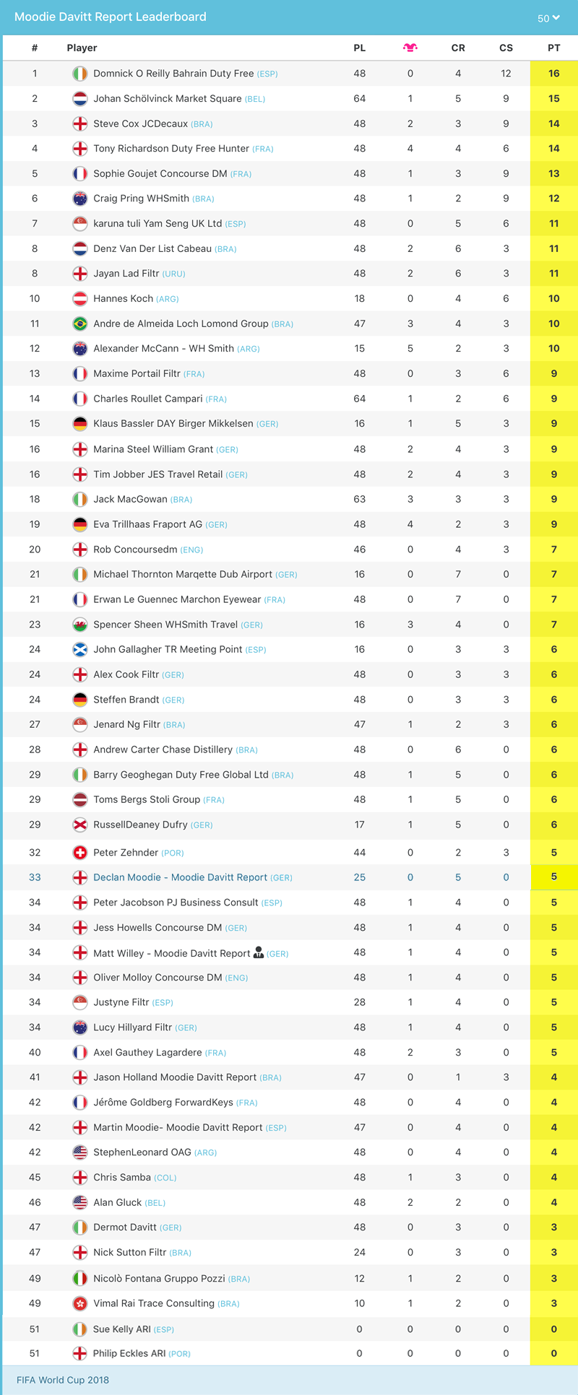The image size is (578, 1395).
Task: Click the pink jersey column header icon
Action: [x=410, y=48]
